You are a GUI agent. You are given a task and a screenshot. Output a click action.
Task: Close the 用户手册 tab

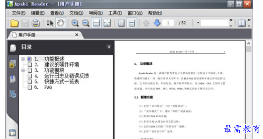coord(77,35)
